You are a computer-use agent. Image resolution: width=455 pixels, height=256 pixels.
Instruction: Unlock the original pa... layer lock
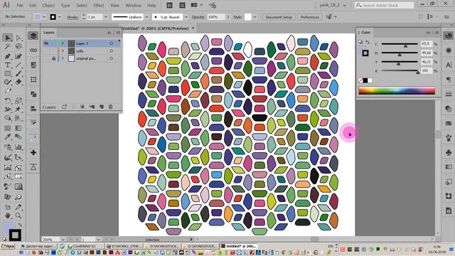(54, 58)
